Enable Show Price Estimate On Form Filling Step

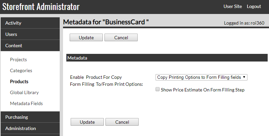(x=158, y=89)
